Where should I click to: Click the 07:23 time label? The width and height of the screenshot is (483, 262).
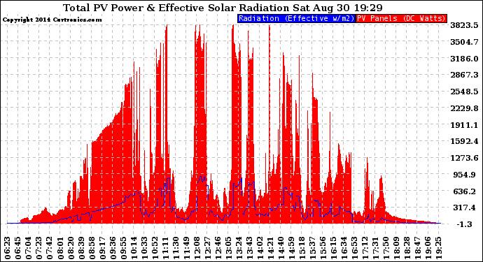pyautogui.click(x=40, y=247)
